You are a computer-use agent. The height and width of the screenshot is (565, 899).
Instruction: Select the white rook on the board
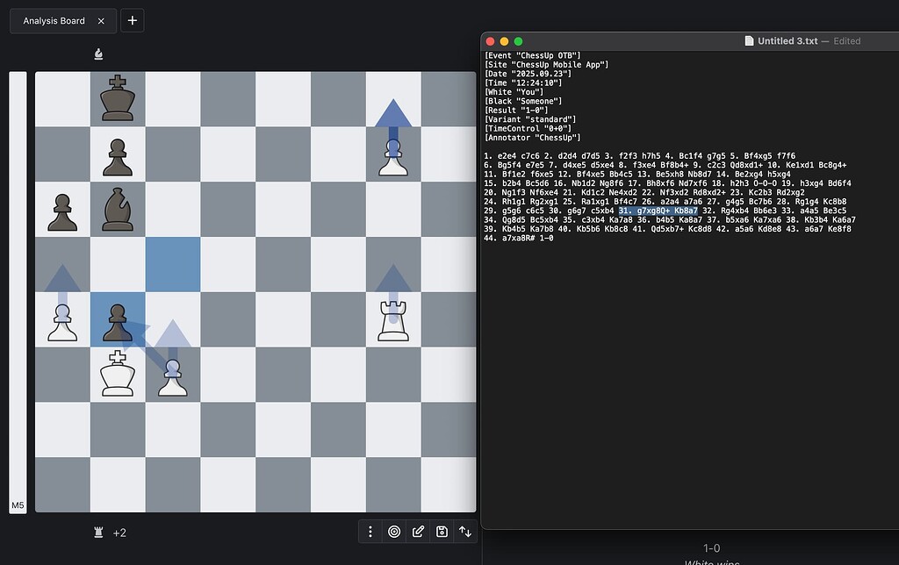coord(393,320)
